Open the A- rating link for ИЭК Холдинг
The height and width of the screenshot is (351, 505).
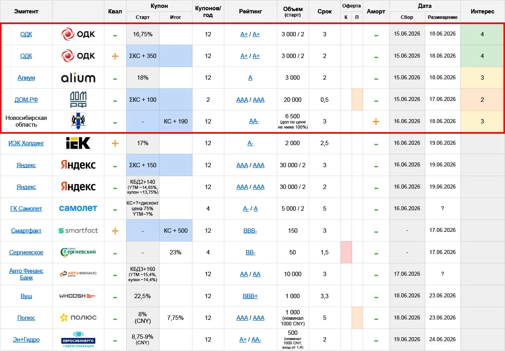point(250,143)
